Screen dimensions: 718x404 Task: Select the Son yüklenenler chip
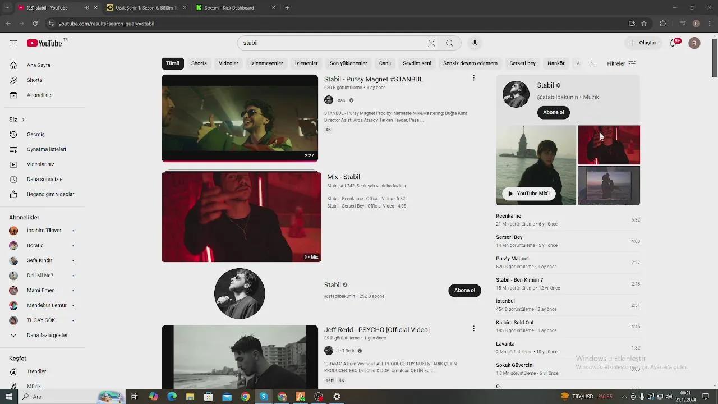pyautogui.click(x=348, y=63)
